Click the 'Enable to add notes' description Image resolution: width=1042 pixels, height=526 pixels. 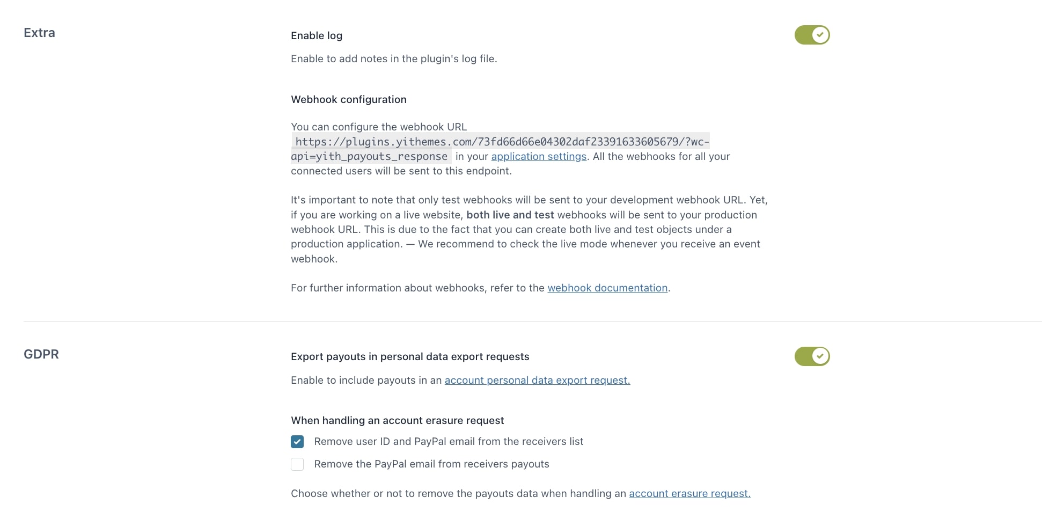pos(394,59)
